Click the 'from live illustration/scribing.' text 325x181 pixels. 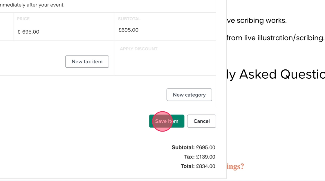pos(275,38)
